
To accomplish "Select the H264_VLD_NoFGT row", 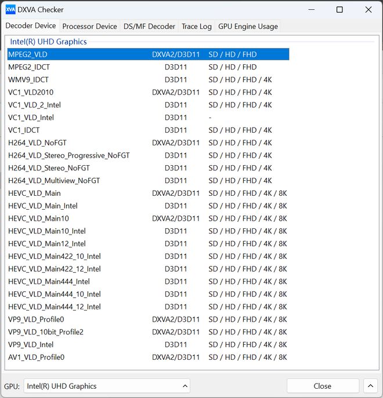I will (148, 143).
